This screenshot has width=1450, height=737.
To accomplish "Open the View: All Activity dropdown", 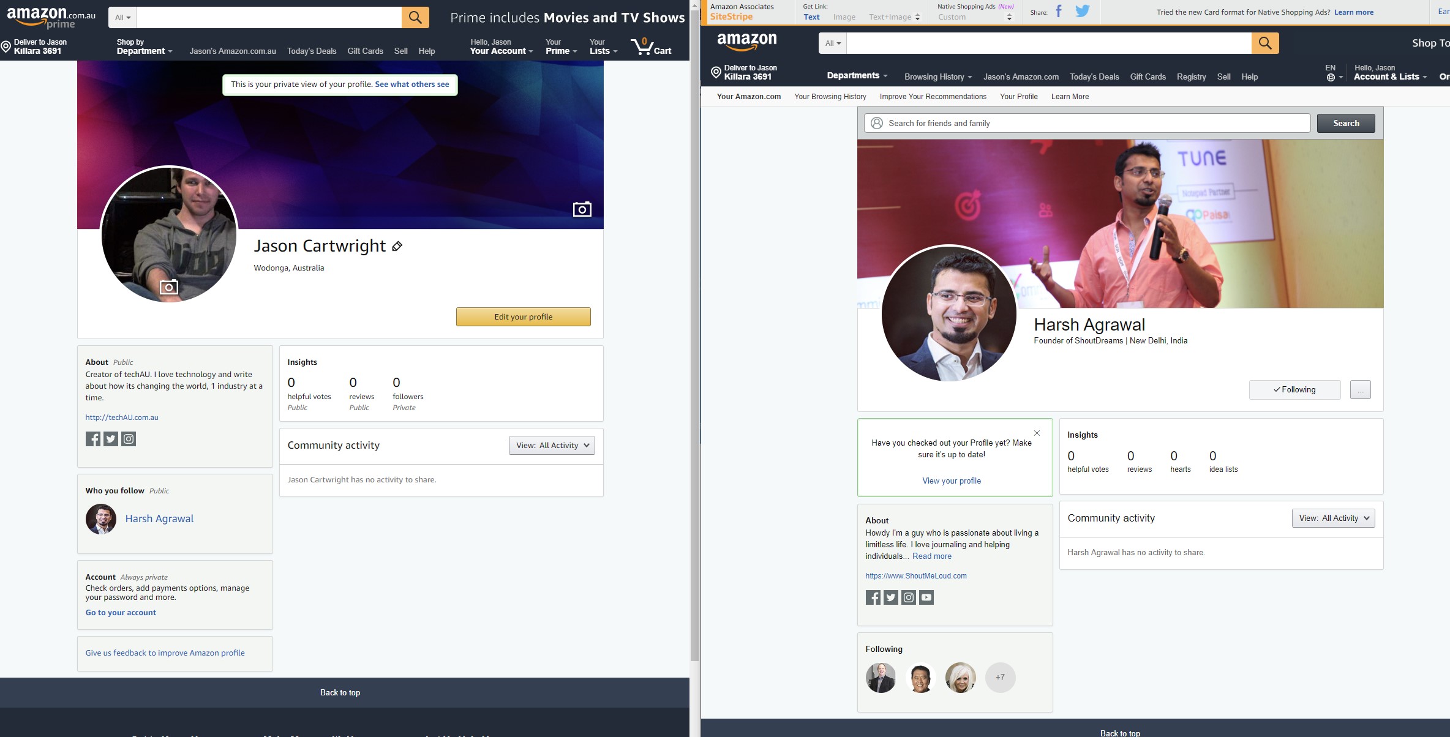I will 551,445.
